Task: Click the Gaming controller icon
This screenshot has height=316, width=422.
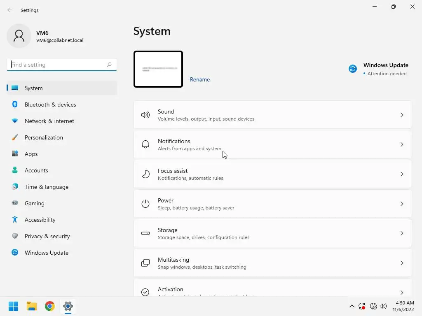Action: point(15,203)
